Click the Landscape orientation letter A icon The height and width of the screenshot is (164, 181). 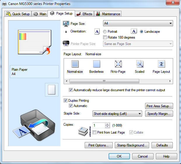pos(134,31)
